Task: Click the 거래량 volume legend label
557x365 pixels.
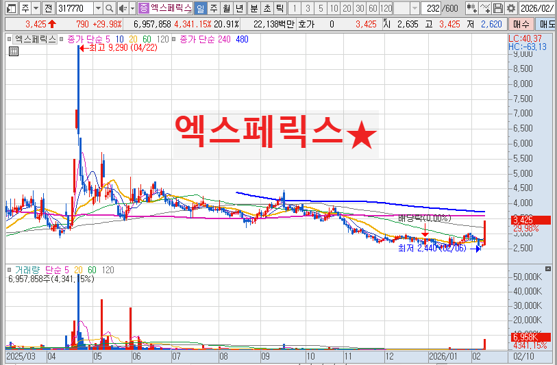Action: tap(27, 270)
